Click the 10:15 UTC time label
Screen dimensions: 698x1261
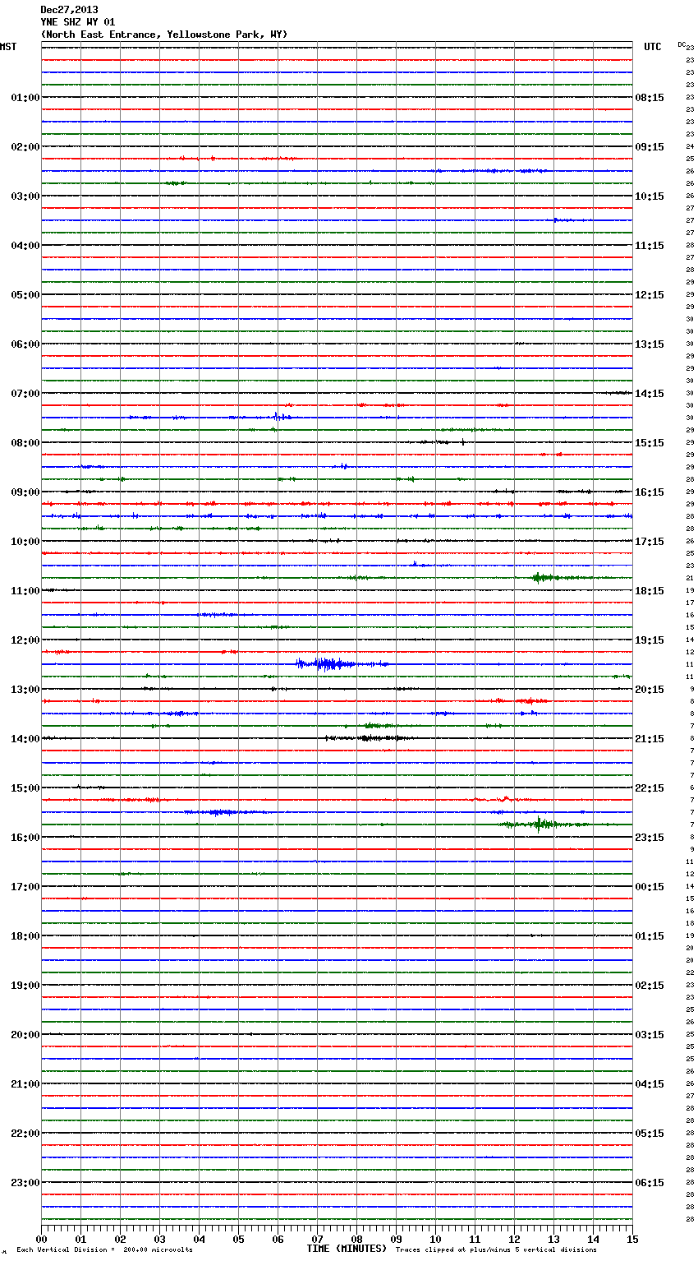650,196
